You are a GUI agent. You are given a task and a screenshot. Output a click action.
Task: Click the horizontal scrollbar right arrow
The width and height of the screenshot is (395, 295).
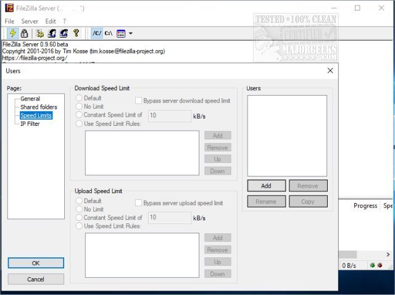click(x=388, y=254)
